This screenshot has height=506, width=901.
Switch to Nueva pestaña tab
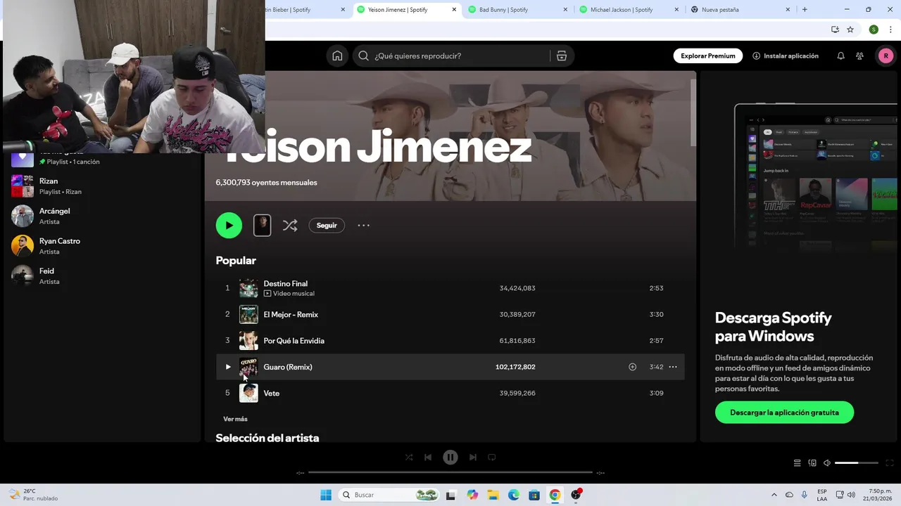pos(741,10)
